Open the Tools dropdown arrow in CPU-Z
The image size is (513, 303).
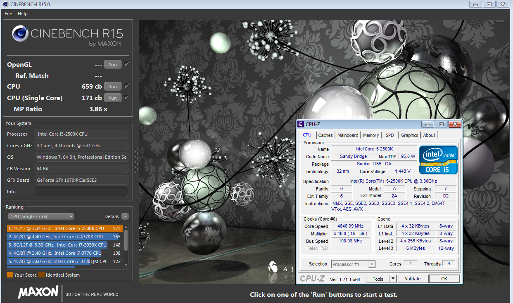click(x=393, y=279)
